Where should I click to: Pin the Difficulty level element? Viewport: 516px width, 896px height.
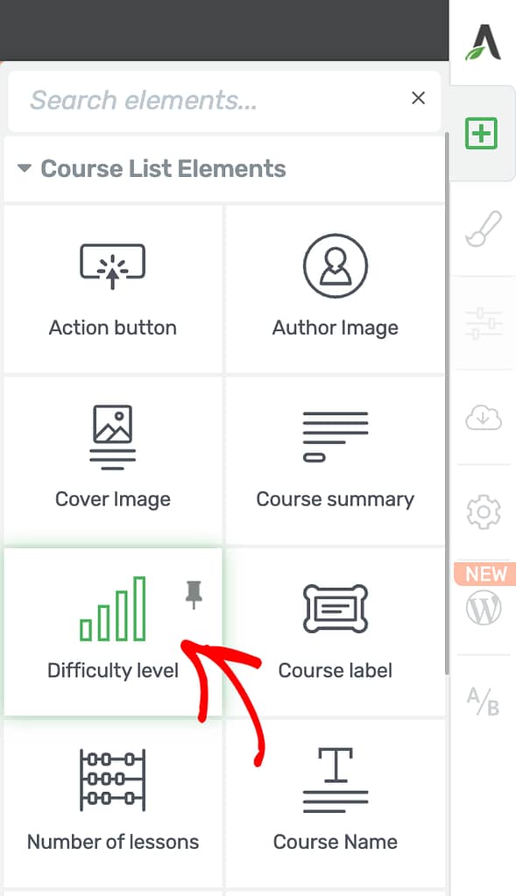pyautogui.click(x=194, y=595)
